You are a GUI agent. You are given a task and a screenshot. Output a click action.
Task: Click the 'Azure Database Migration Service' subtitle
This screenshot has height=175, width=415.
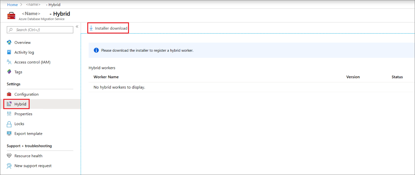coord(41,19)
